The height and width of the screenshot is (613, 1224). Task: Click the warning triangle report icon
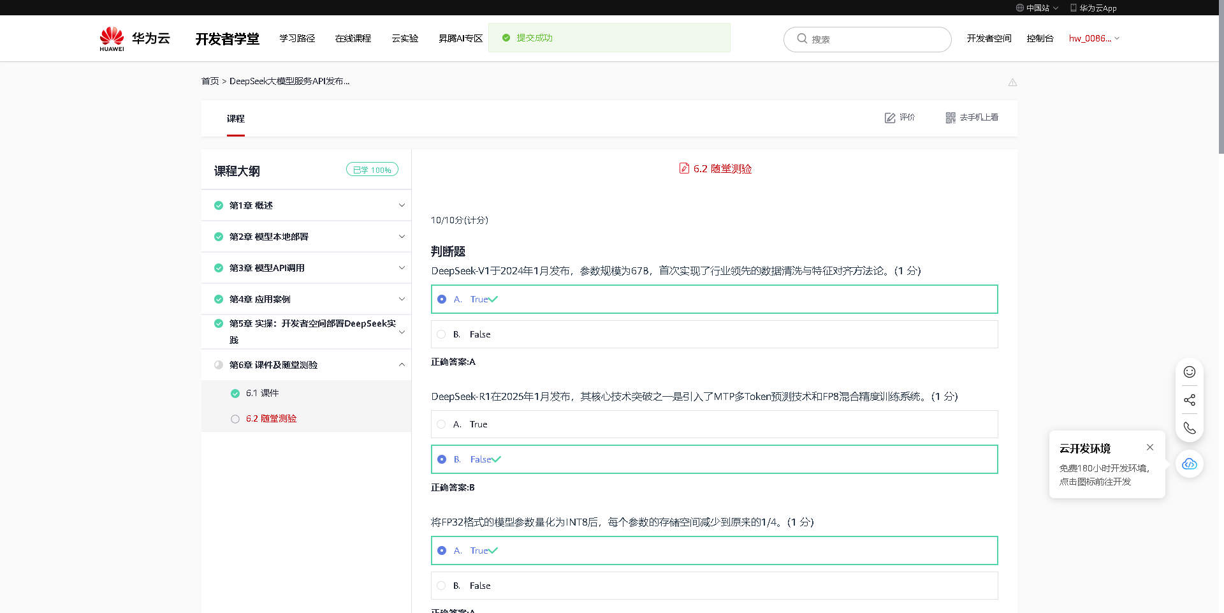coord(1012,82)
